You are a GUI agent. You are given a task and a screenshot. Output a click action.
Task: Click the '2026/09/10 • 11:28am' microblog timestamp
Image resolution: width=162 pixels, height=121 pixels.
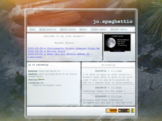[108, 88]
